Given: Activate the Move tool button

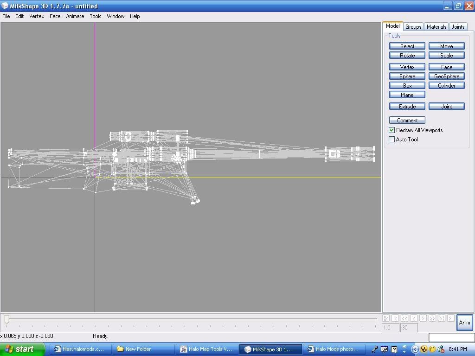Looking at the screenshot, I should point(447,46).
